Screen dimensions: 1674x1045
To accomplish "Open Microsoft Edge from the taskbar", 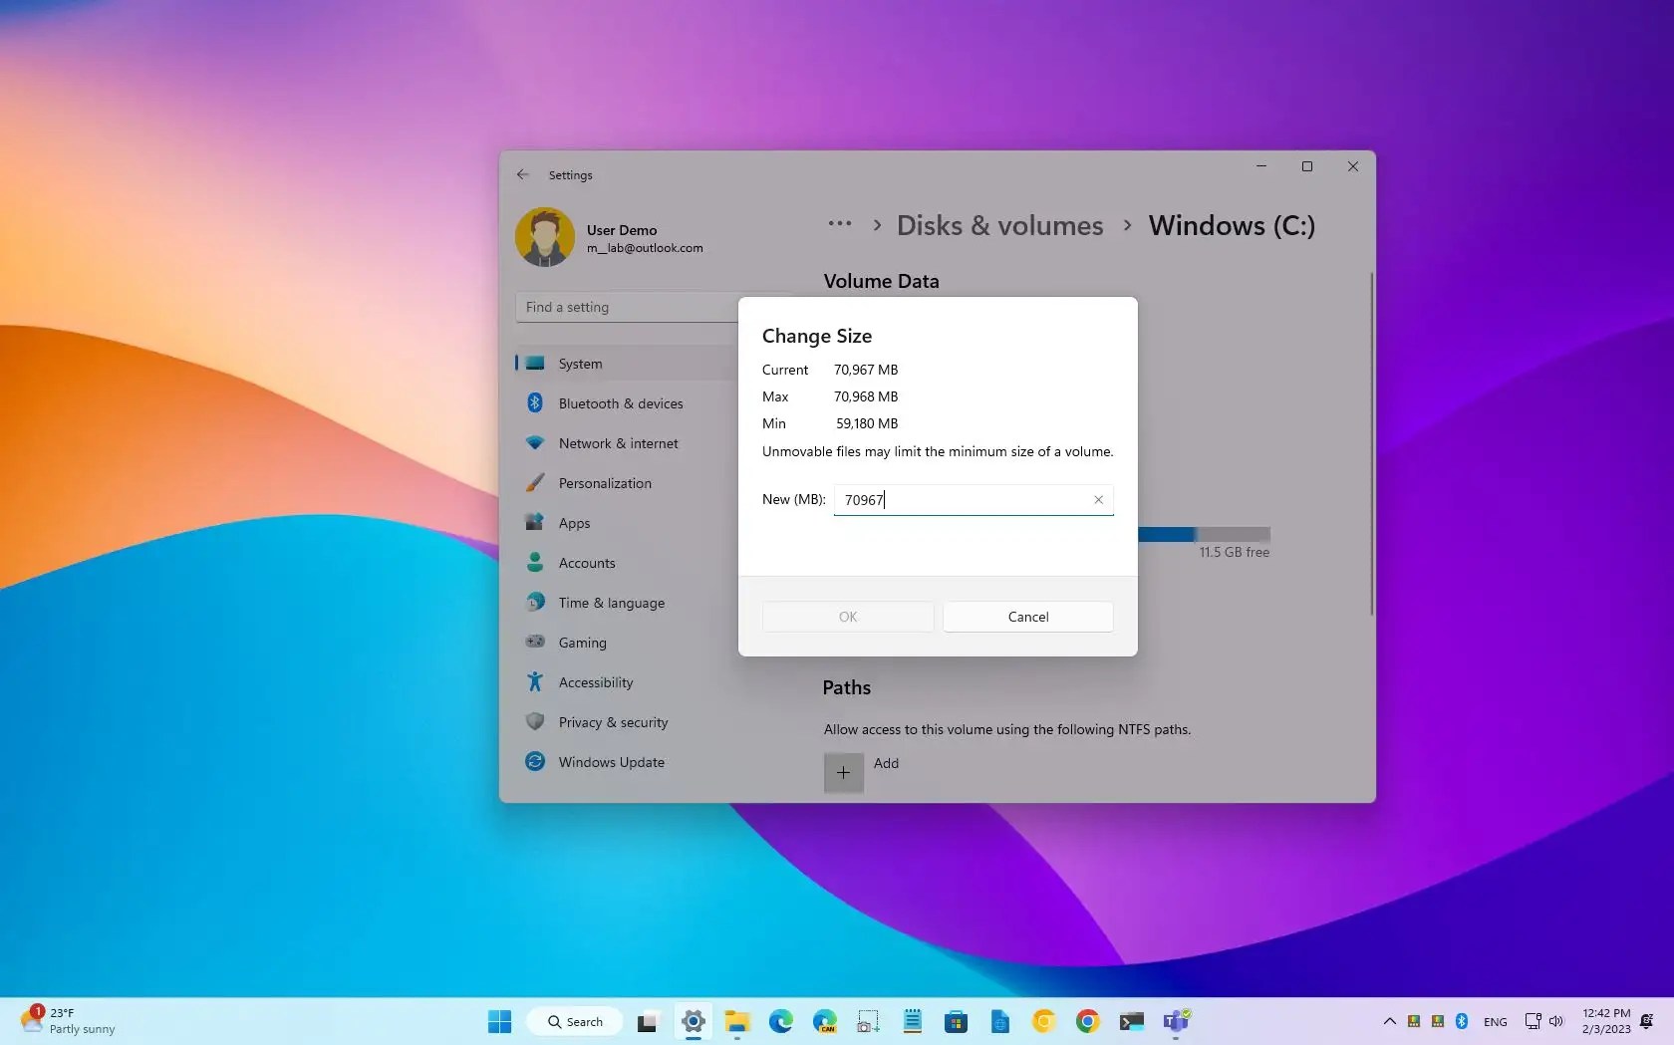I will pos(781,1021).
